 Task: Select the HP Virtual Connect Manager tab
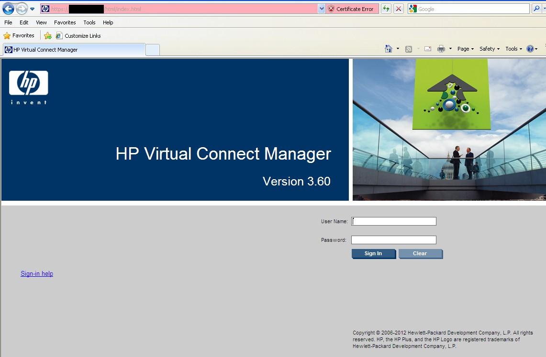73,49
